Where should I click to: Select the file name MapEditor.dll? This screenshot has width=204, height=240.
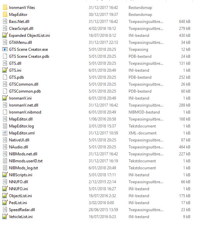[21, 119]
